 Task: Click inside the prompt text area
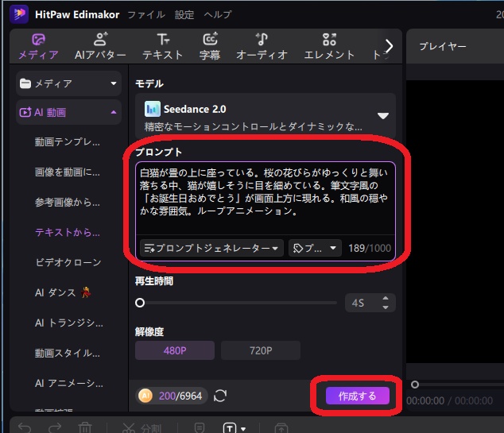click(266, 199)
